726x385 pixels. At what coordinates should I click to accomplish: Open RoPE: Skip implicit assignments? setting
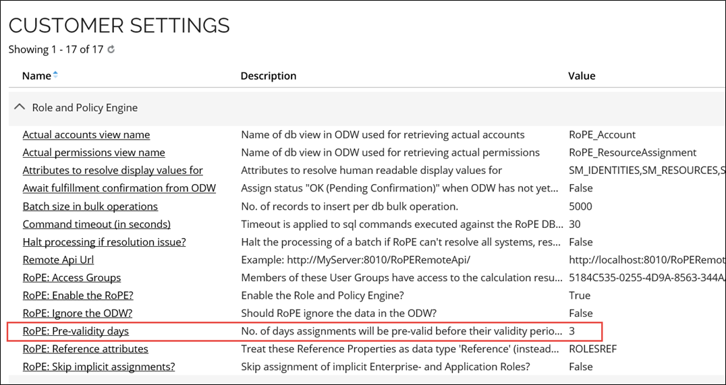pyautogui.click(x=99, y=367)
